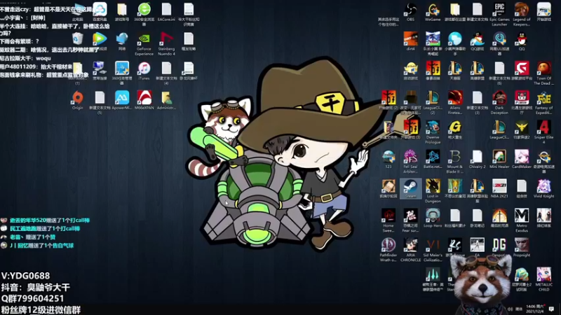Image resolution: width=561 pixels, height=315 pixels.
Task: Launch the QQ penguin shortcut
Action: point(522,41)
